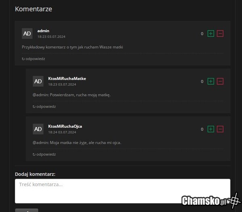The image size is (242, 212).
Task: Click KtosMiRuchaOjca's AD avatar
Action: click(x=38, y=129)
